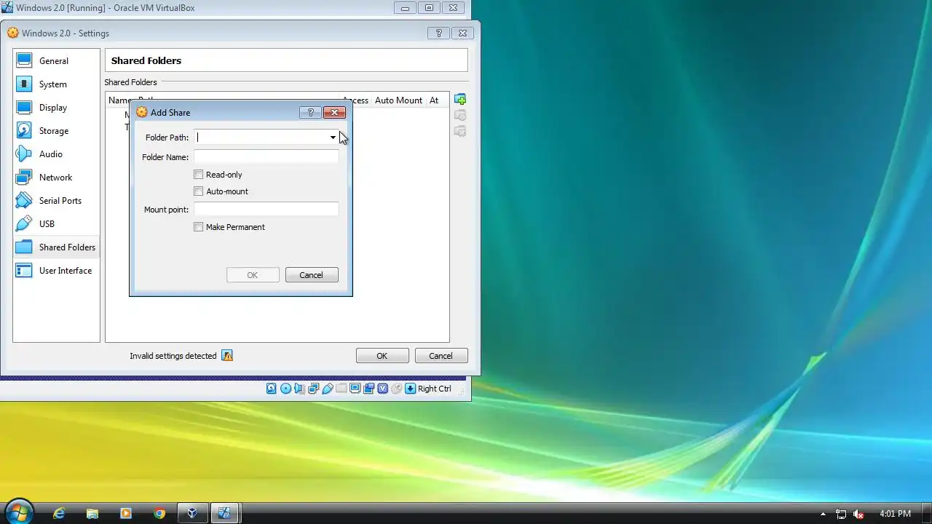
Task: Click the hard disk activity status icon
Action: coord(272,389)
